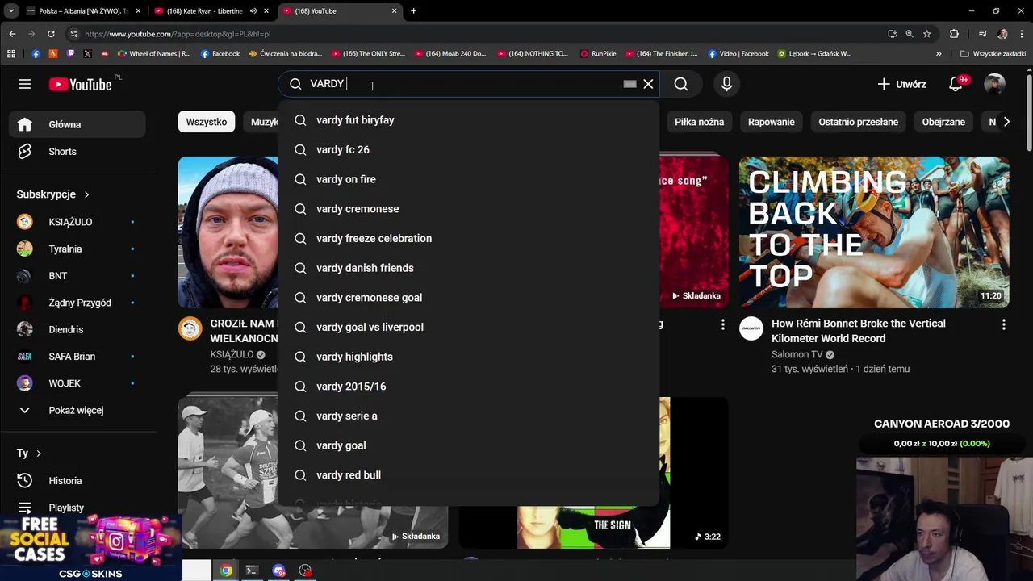Open Historia in sidebar
Image resolution: width=1033 pixels, height=581 pixels.
point(77,480)
